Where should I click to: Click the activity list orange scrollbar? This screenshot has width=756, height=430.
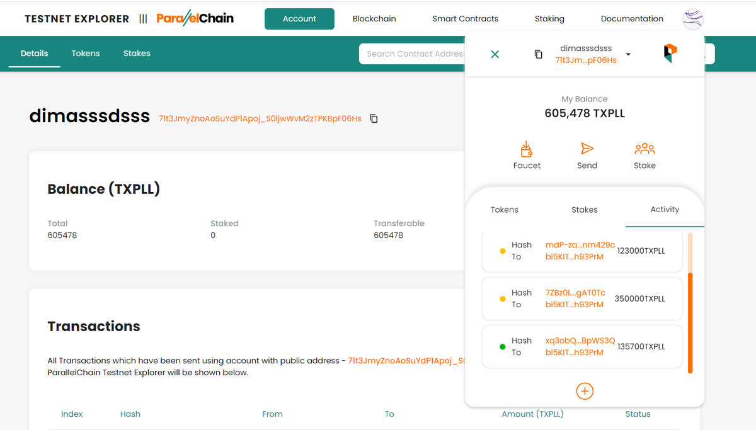(690, 323)
